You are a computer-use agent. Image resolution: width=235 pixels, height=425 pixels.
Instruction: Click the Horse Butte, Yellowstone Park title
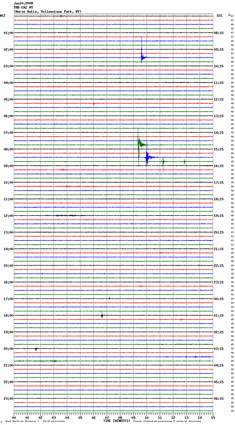(48, 12)
